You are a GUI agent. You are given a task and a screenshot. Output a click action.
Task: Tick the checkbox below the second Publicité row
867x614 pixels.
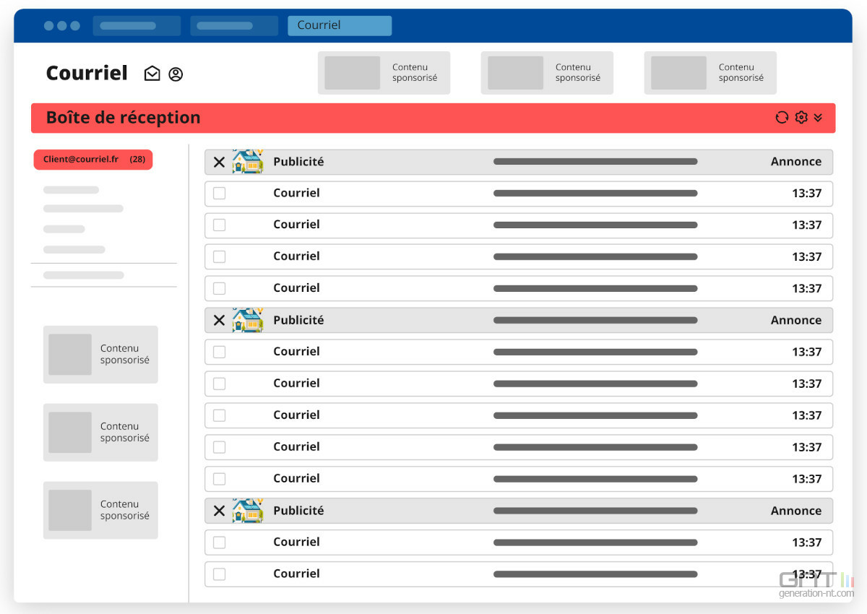(x=220, y=352)
